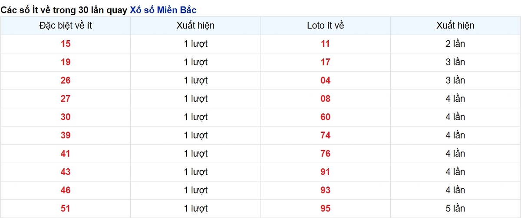The width and height of the screenshot is (521, 218).
Task: Select loto number 04
Action: coord(326,80)
